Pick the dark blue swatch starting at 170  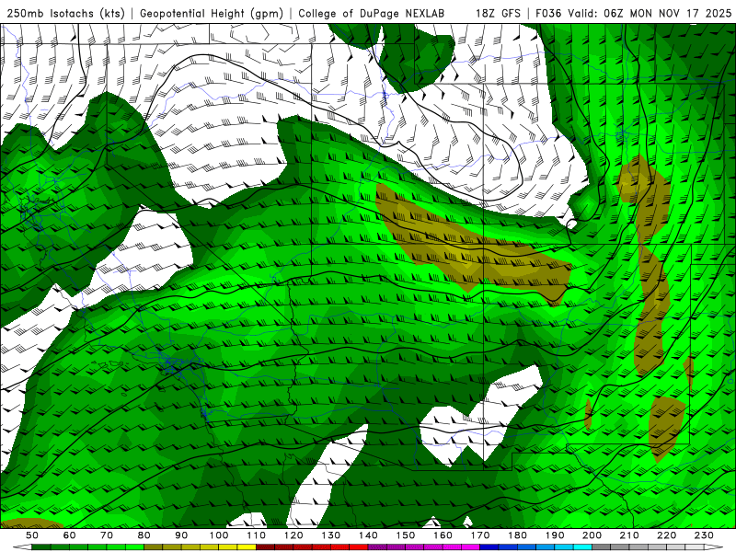click(x=489, y=546)
